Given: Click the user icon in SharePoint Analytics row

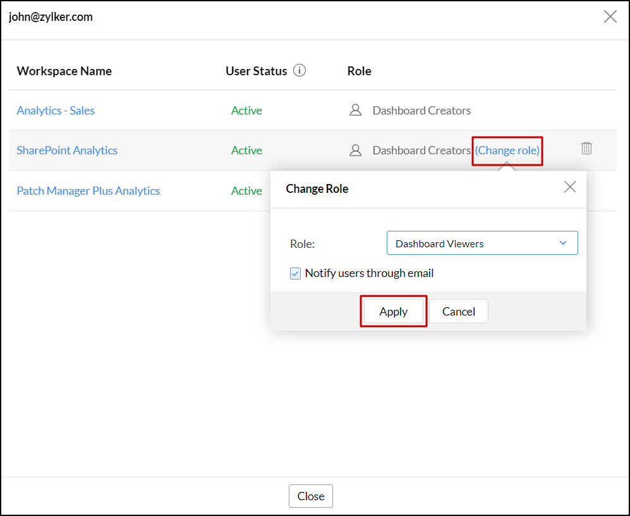Looking at the screenshot, I should [x=356, y=150].
